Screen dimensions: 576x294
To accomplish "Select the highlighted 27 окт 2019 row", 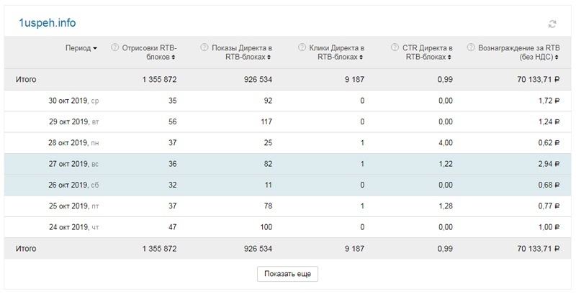I will tap(68, 164).
